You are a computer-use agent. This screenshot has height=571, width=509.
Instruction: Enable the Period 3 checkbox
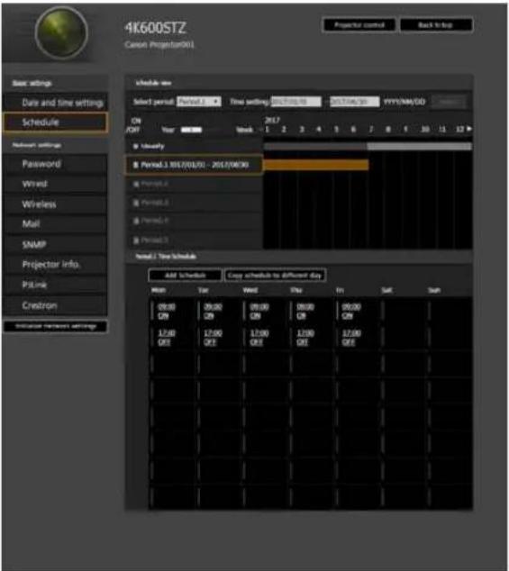tap(136, 203)
